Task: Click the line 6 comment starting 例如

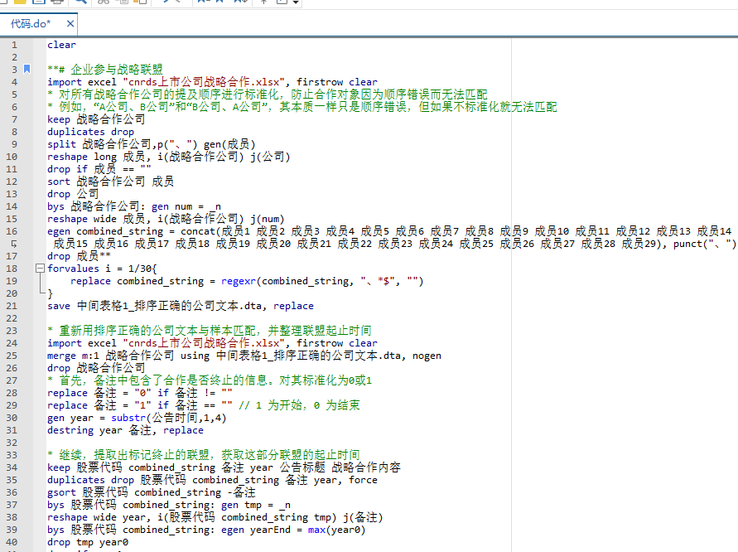Action: click(x=302, y=107)
